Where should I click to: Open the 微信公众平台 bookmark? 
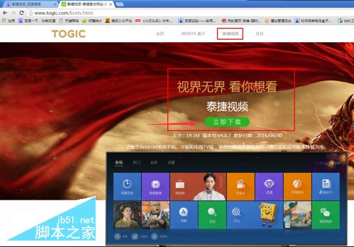coord(118,20)
